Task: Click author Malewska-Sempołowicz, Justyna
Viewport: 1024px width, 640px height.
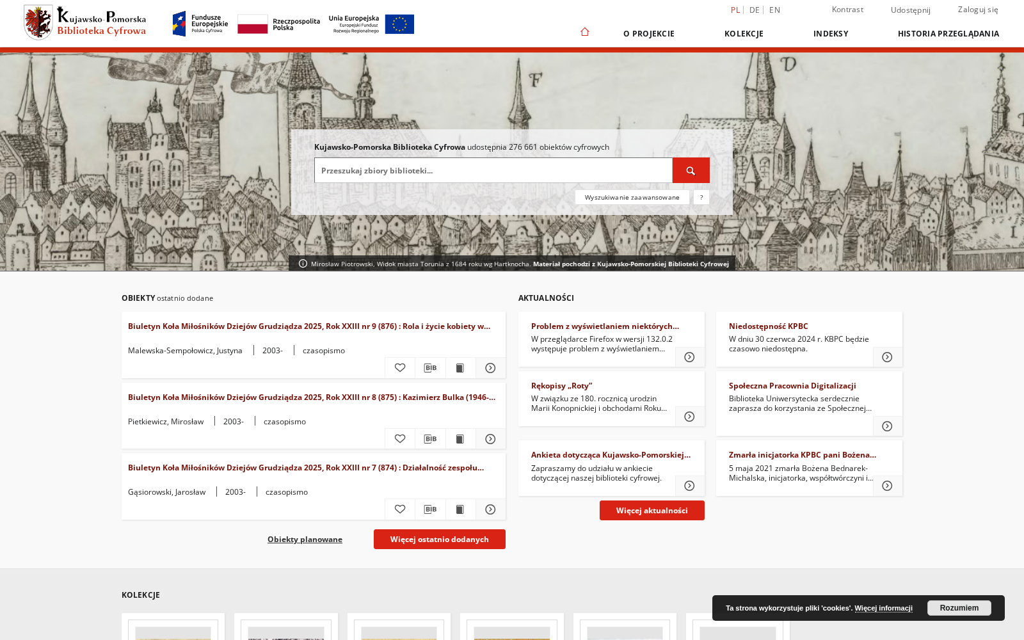Action: pos(185,351)
